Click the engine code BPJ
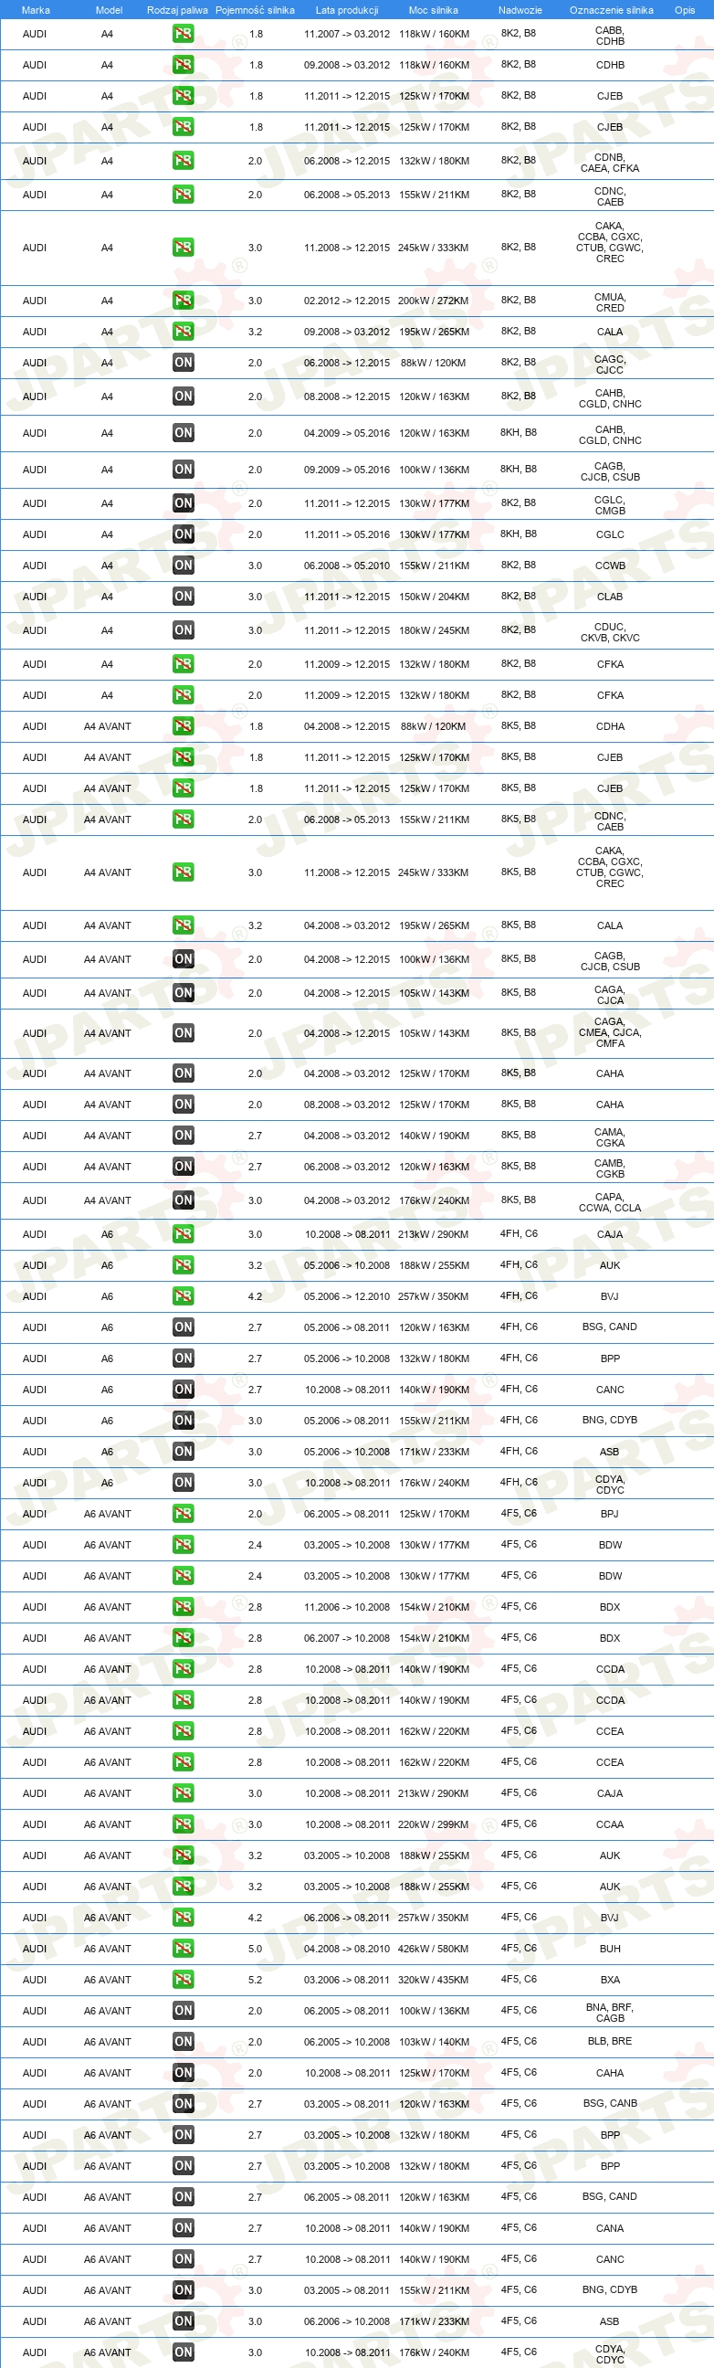This screenshot has height=2368, width=714. [610, 1514]
